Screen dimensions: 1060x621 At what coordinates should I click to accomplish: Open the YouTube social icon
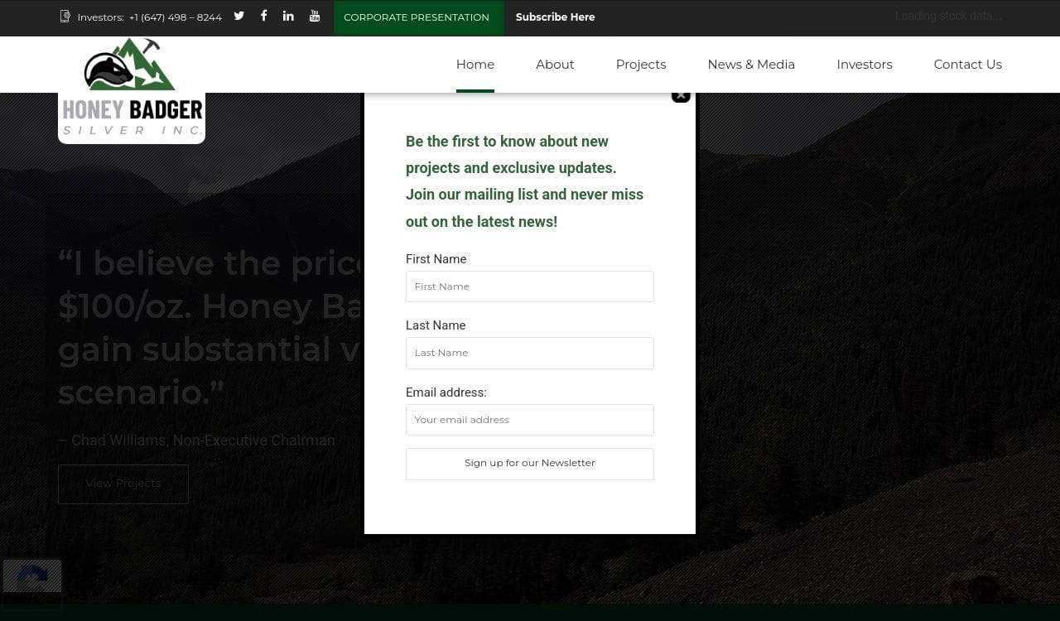[315, 16]
